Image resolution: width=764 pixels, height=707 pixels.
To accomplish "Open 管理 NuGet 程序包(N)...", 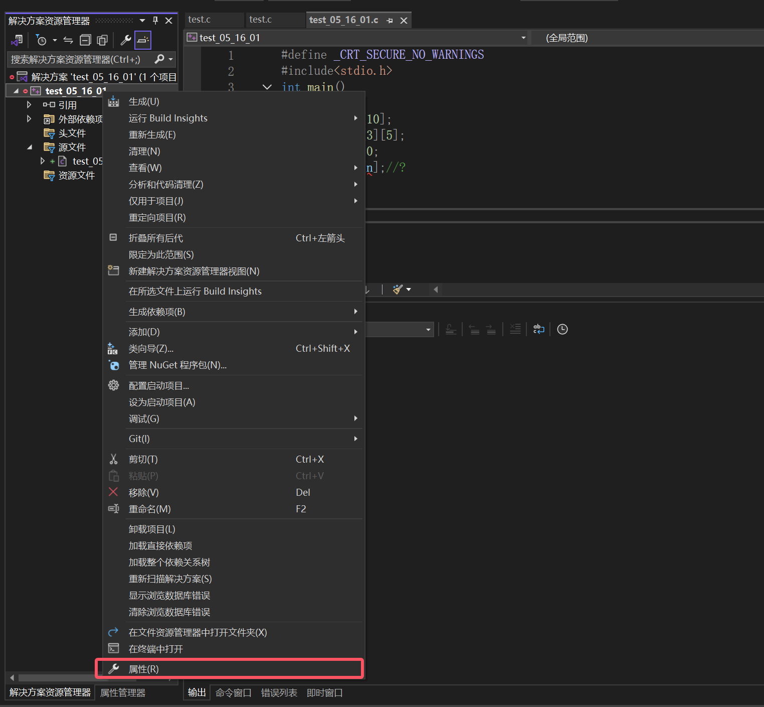I will [x=234, y=365].
